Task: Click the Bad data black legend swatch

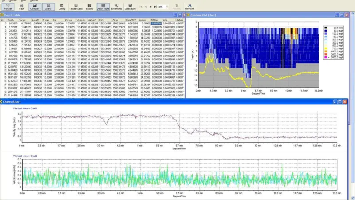Action: click(x=326, y=28)
